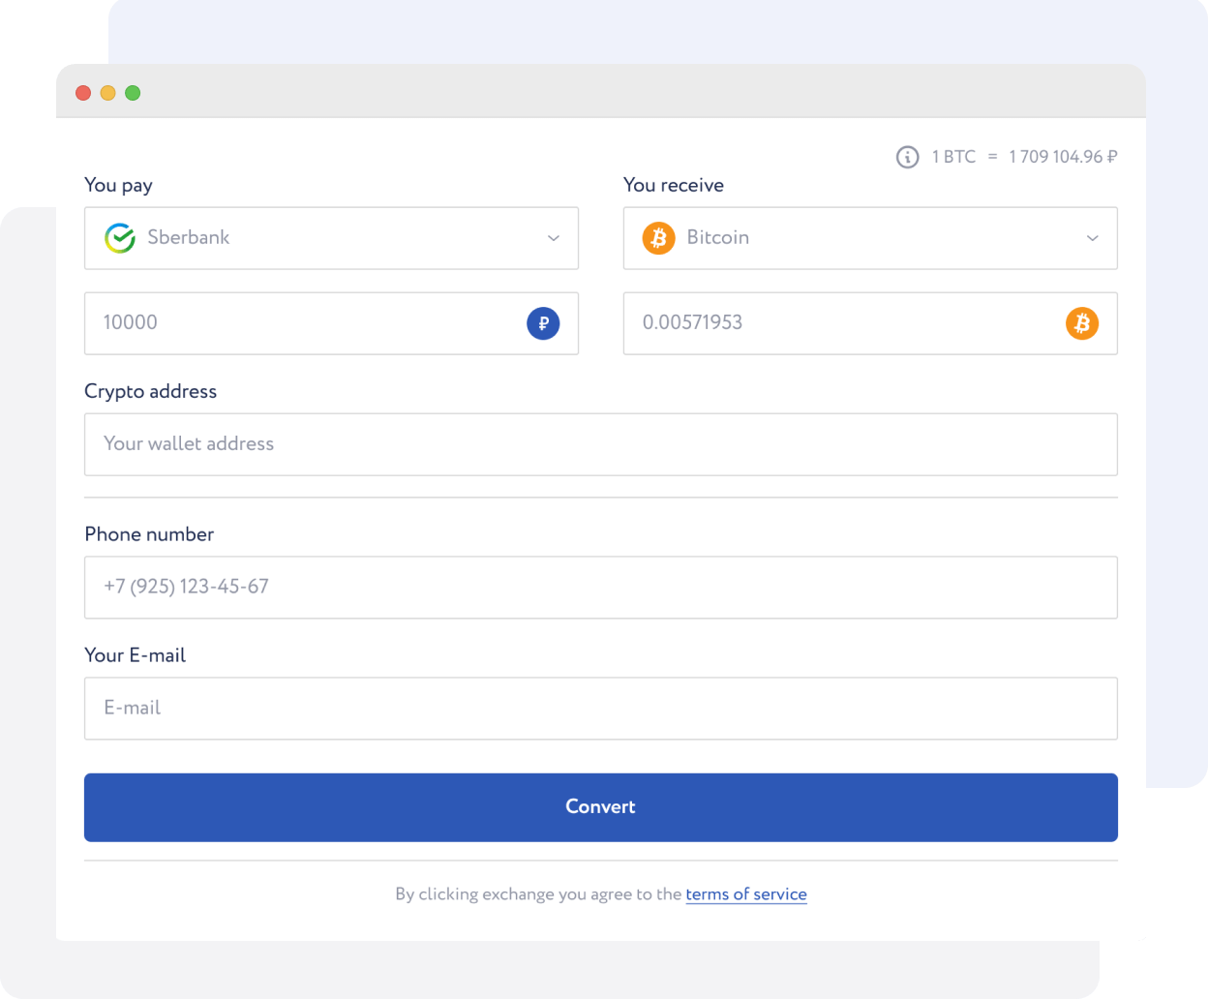
Task: Click the ruble icon in the amount field
Action: 543,323
